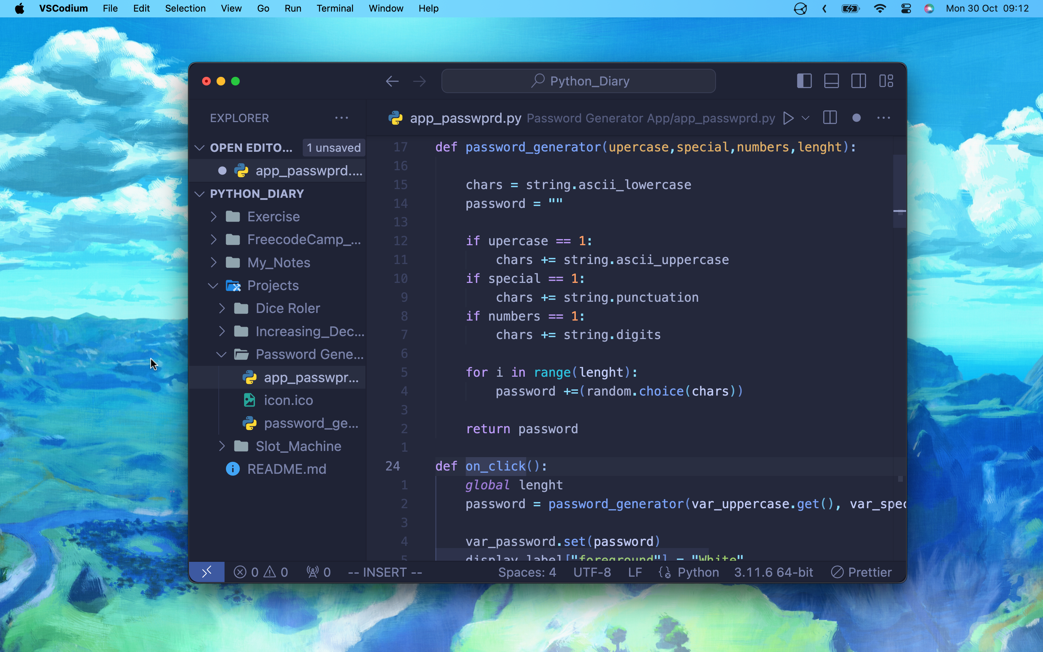Open the File menu
This screenshot has height=652, width=1043.
point(110,9)
